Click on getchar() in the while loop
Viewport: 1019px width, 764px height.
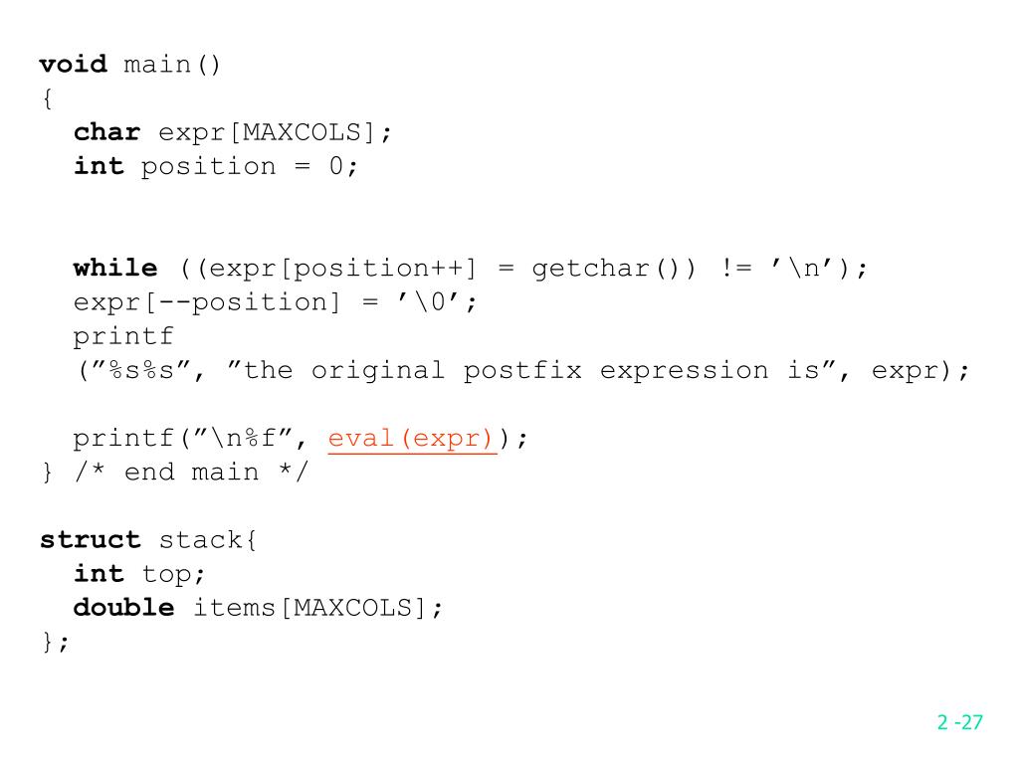[x=613, y=269]
